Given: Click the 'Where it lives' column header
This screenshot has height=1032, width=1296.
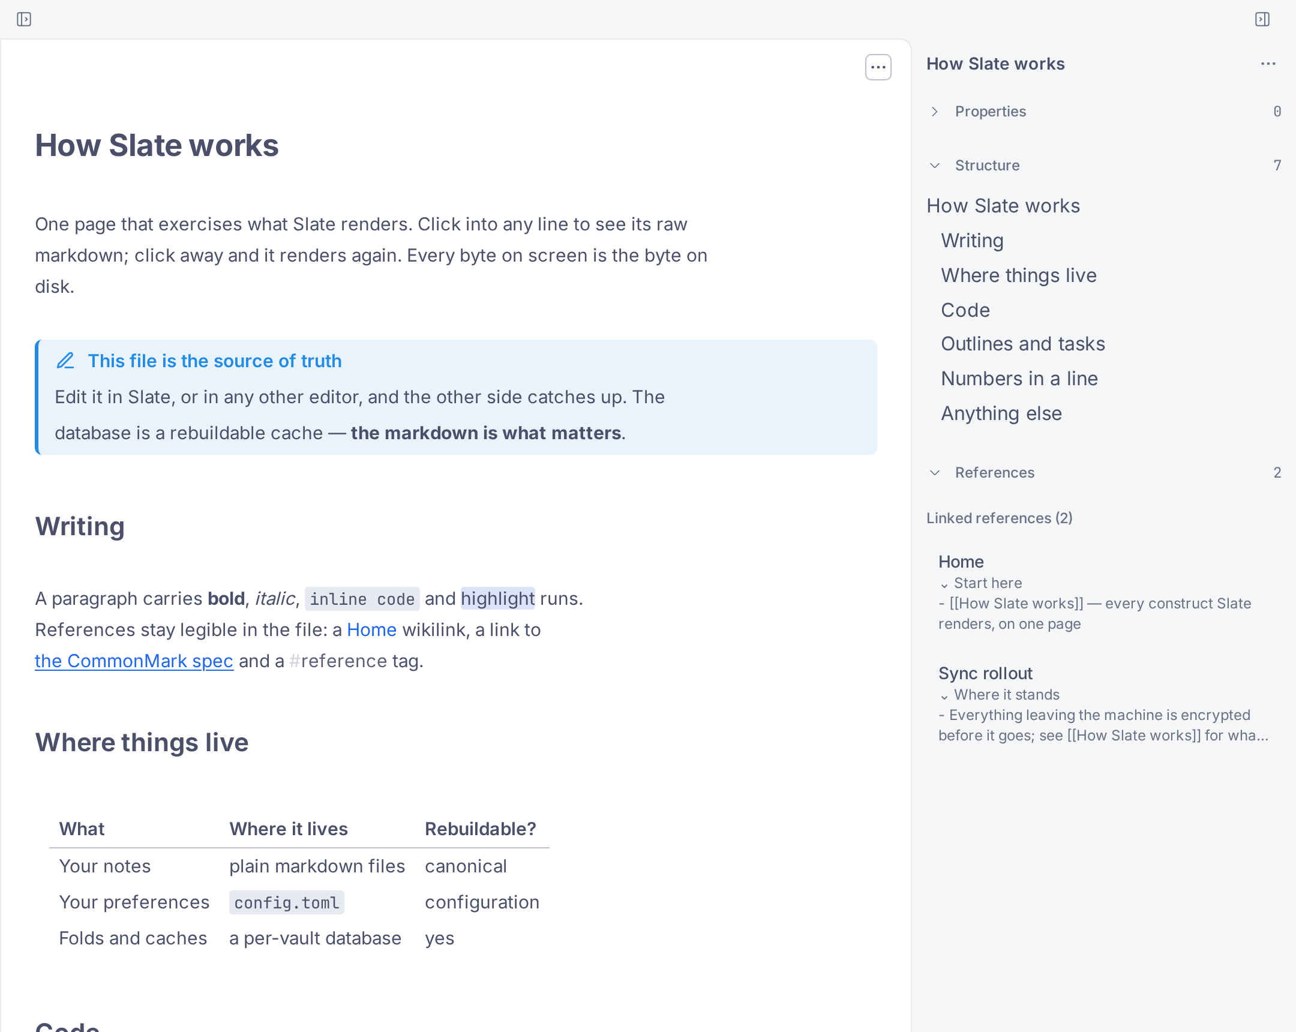Looking at the screenshot, I should [x=289, y=829].
